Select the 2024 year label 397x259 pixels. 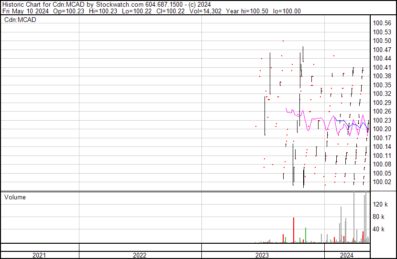[347, 255]
